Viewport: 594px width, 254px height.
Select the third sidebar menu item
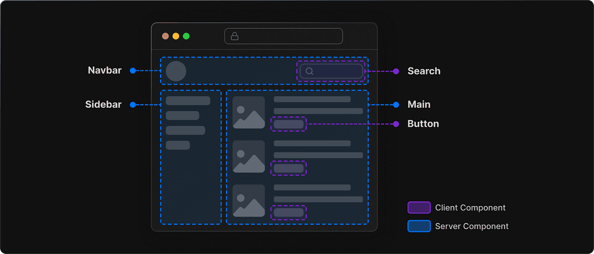click(185, 130)
